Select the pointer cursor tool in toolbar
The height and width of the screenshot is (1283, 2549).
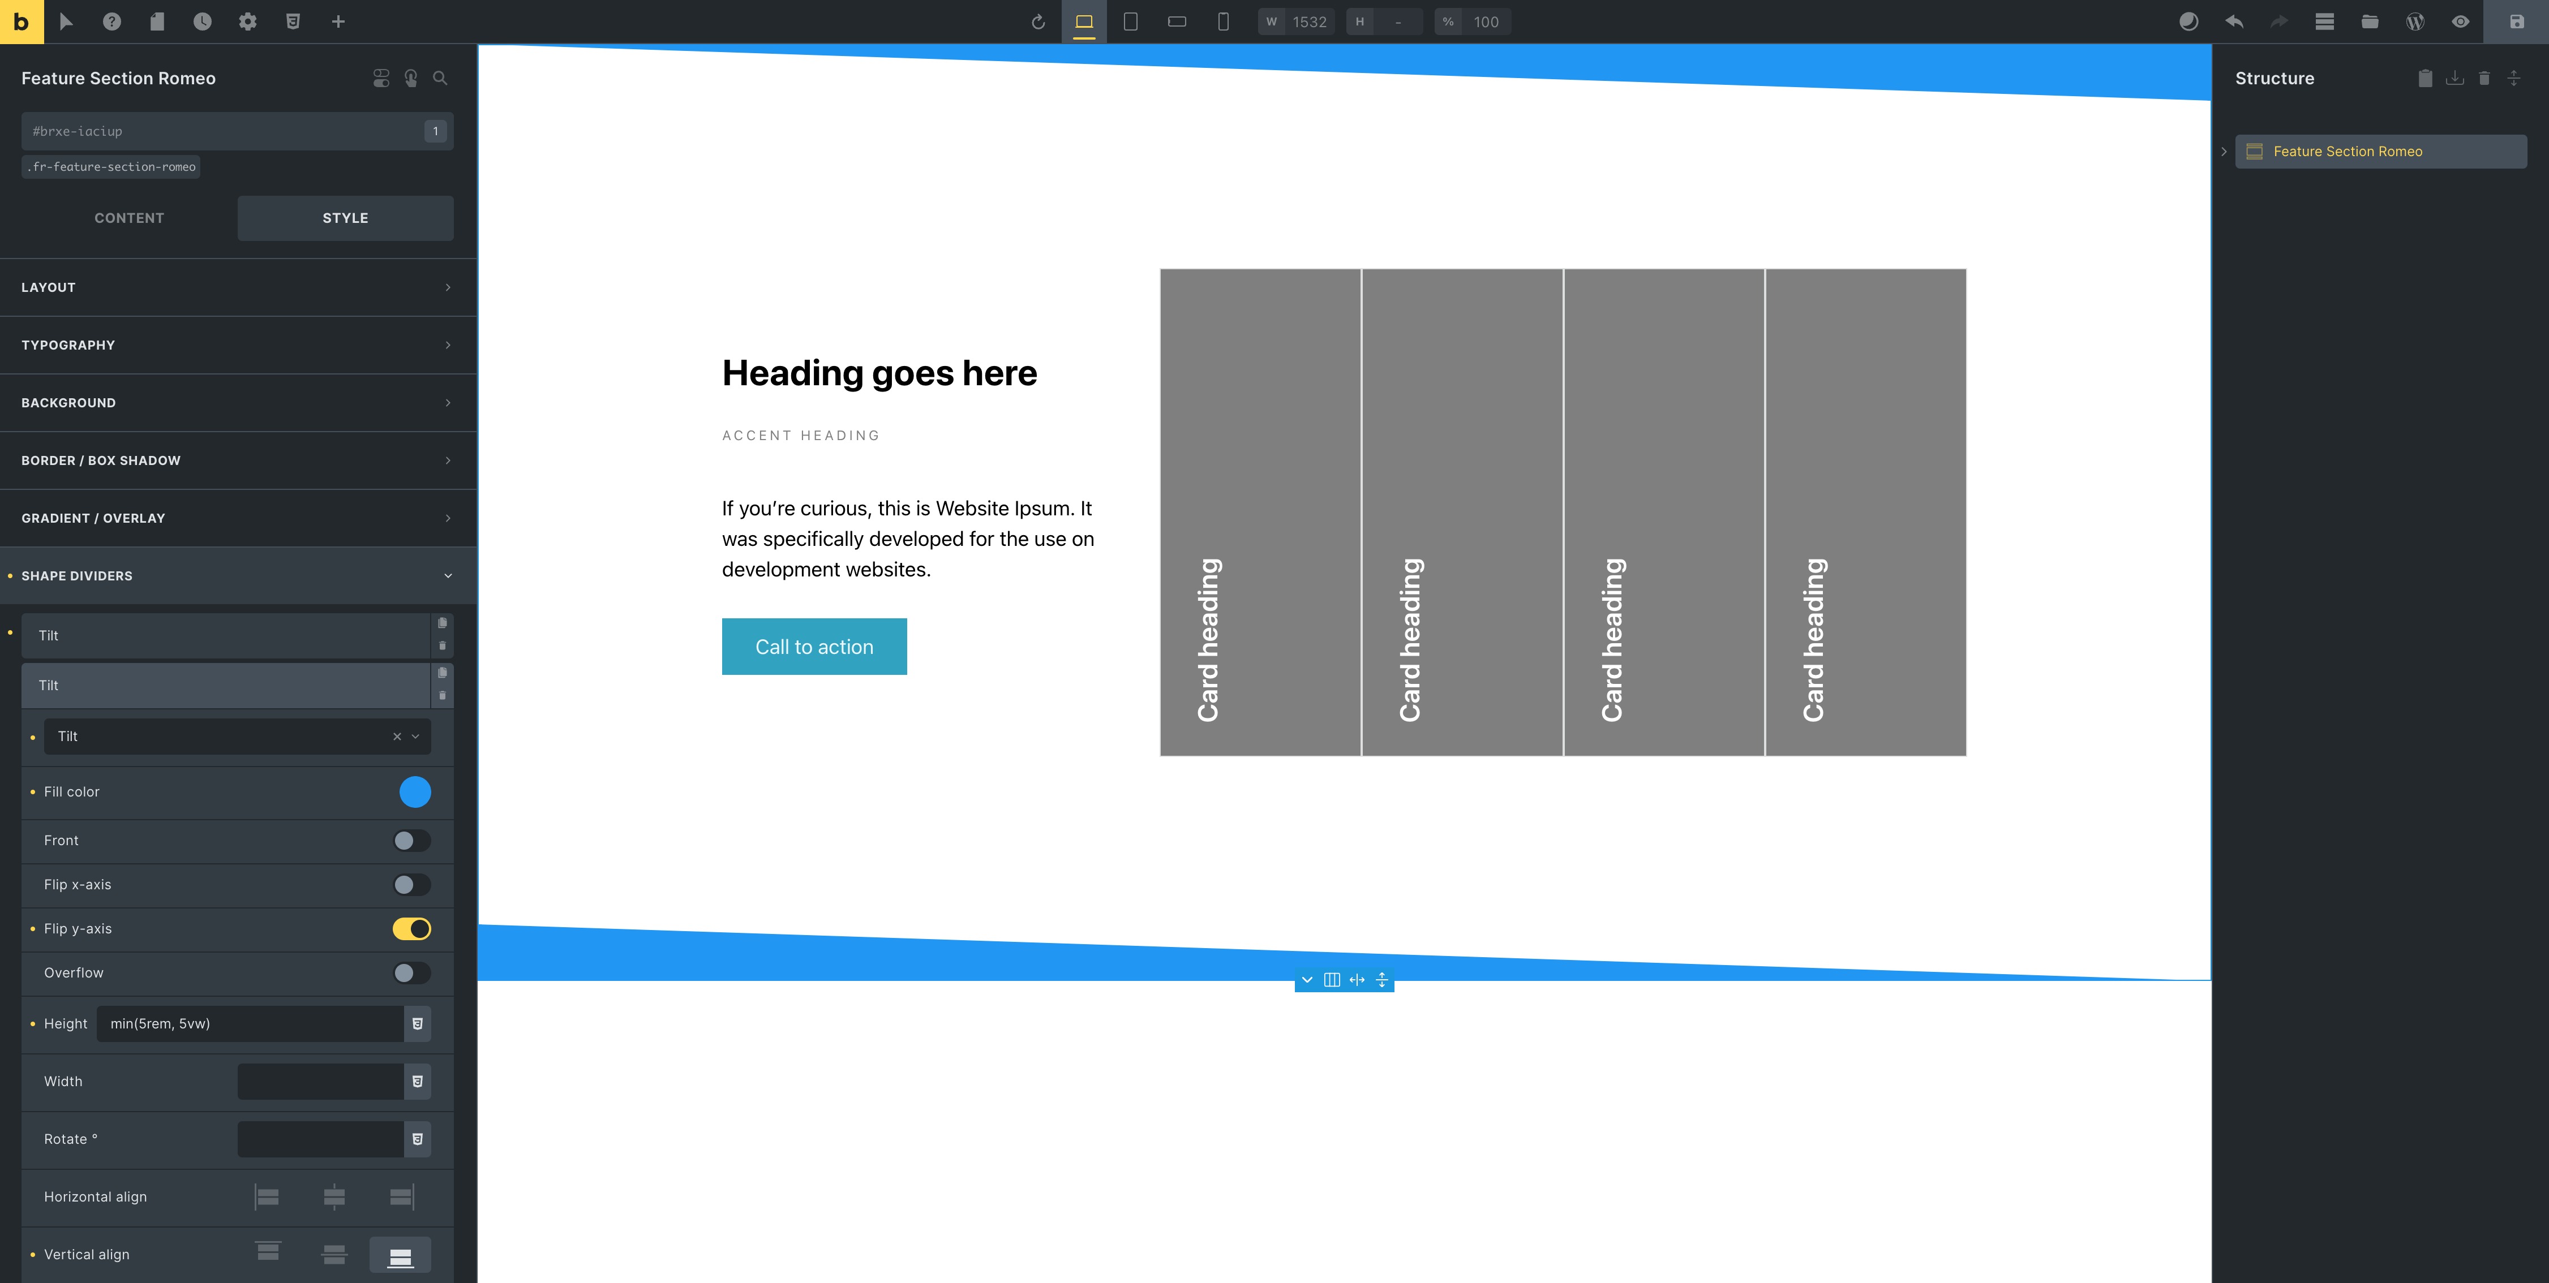tap(66, 21)
